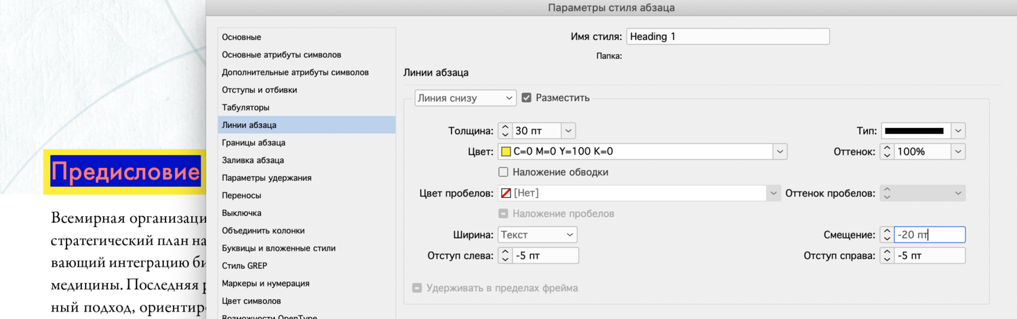
Task: Click the Предисловие heading in the document
Action: [125, 171]
